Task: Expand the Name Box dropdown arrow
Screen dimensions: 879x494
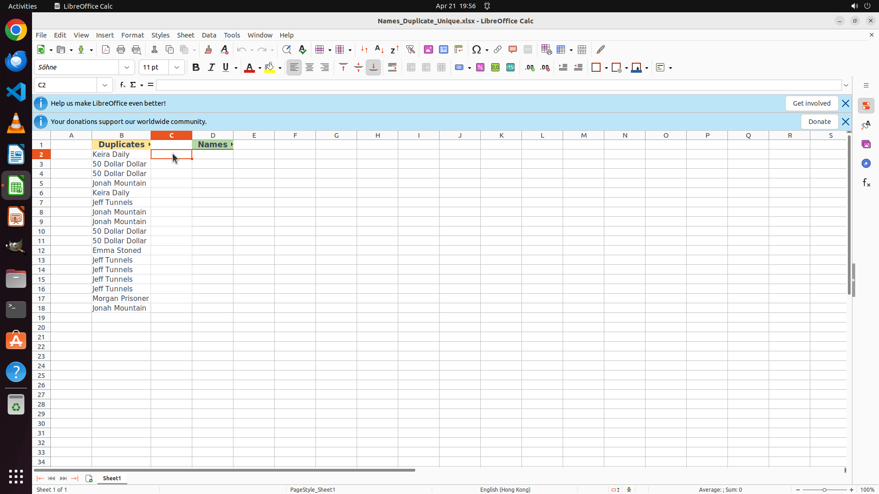Action: 105,85
